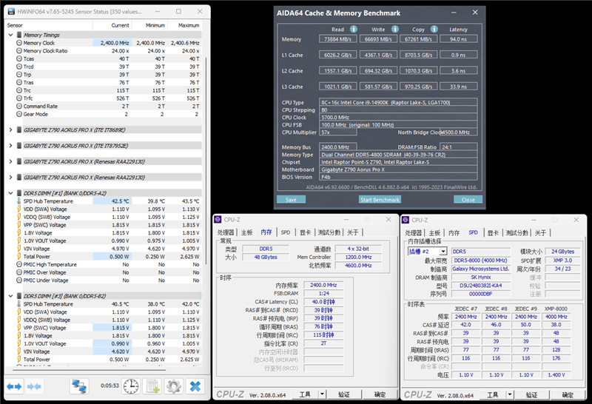
Task: Click Close button in AIDA64 benchmark
Action: point(468,199)
